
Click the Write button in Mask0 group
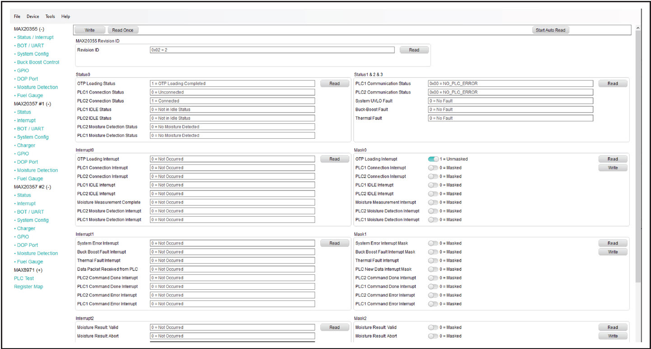(613, 168)
